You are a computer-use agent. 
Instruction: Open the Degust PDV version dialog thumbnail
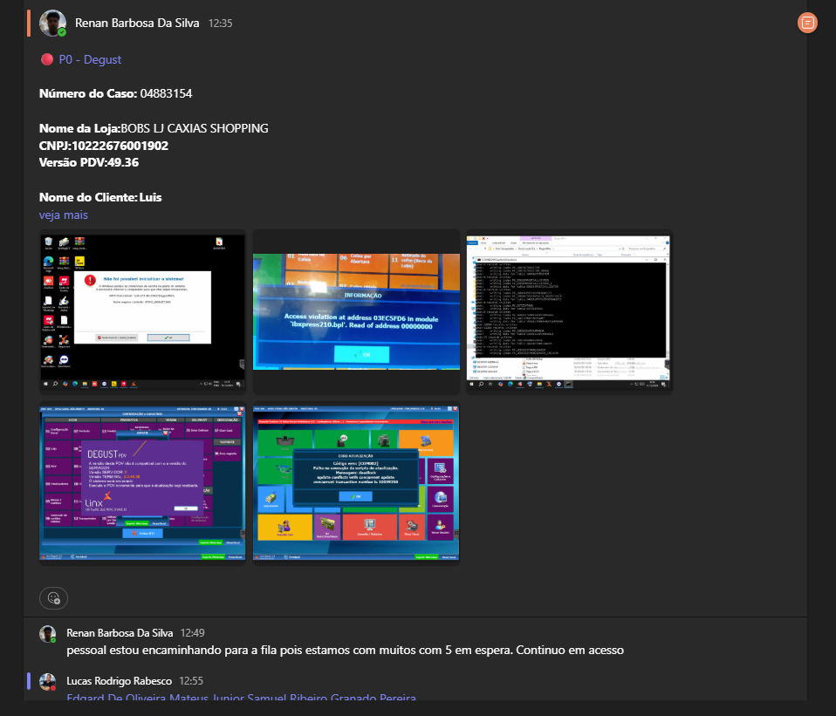tap(143, 483)
